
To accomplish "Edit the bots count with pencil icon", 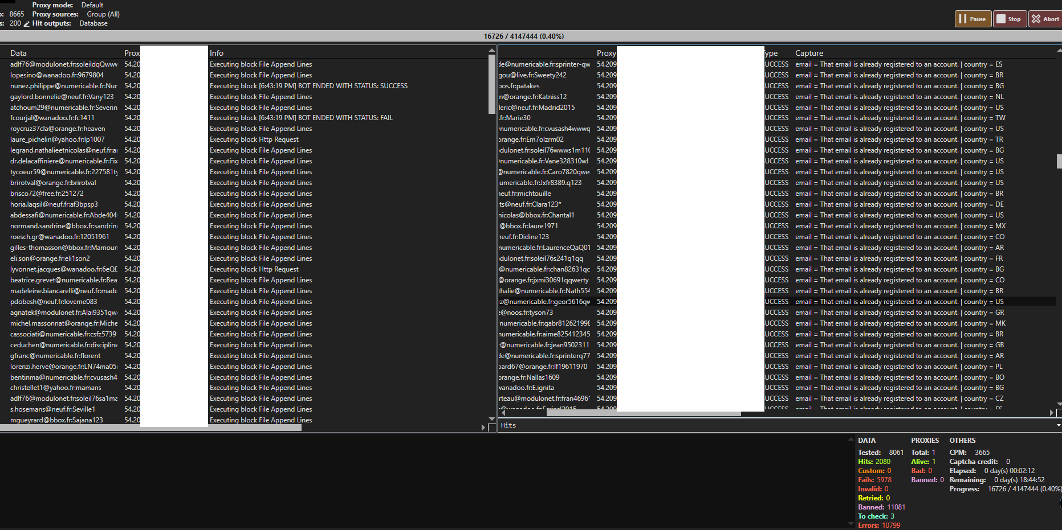I will tap(26, 24).
